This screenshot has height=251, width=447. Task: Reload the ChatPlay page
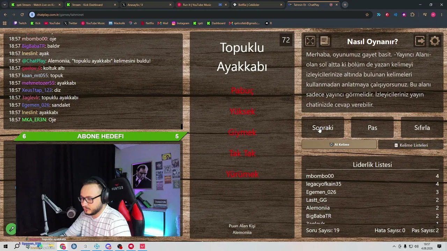click(22, 15)
